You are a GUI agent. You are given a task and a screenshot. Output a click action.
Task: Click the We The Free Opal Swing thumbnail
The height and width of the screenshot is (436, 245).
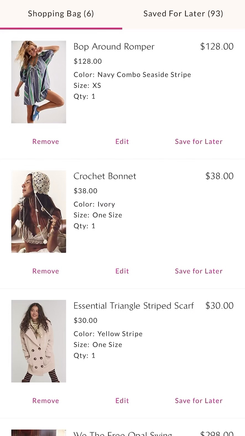click(38, 433)
